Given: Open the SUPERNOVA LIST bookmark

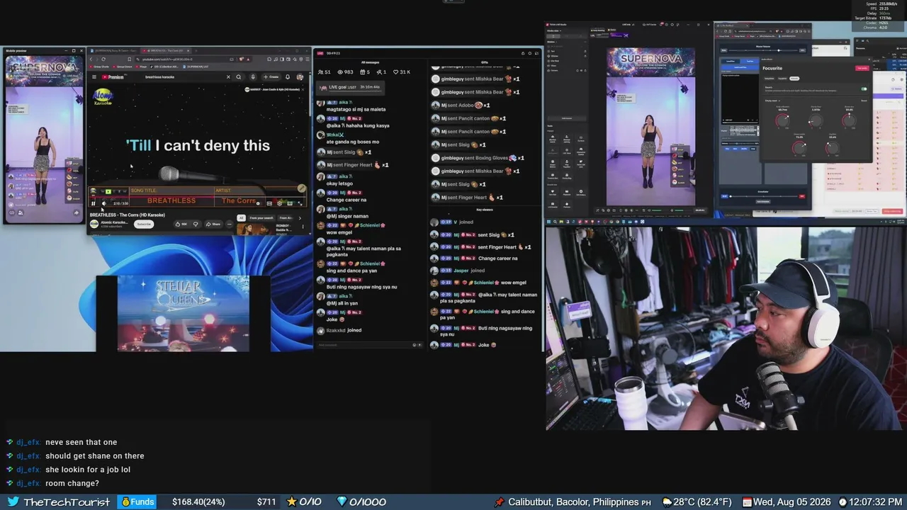Looking at the screenshot, I should coord(196,67).
